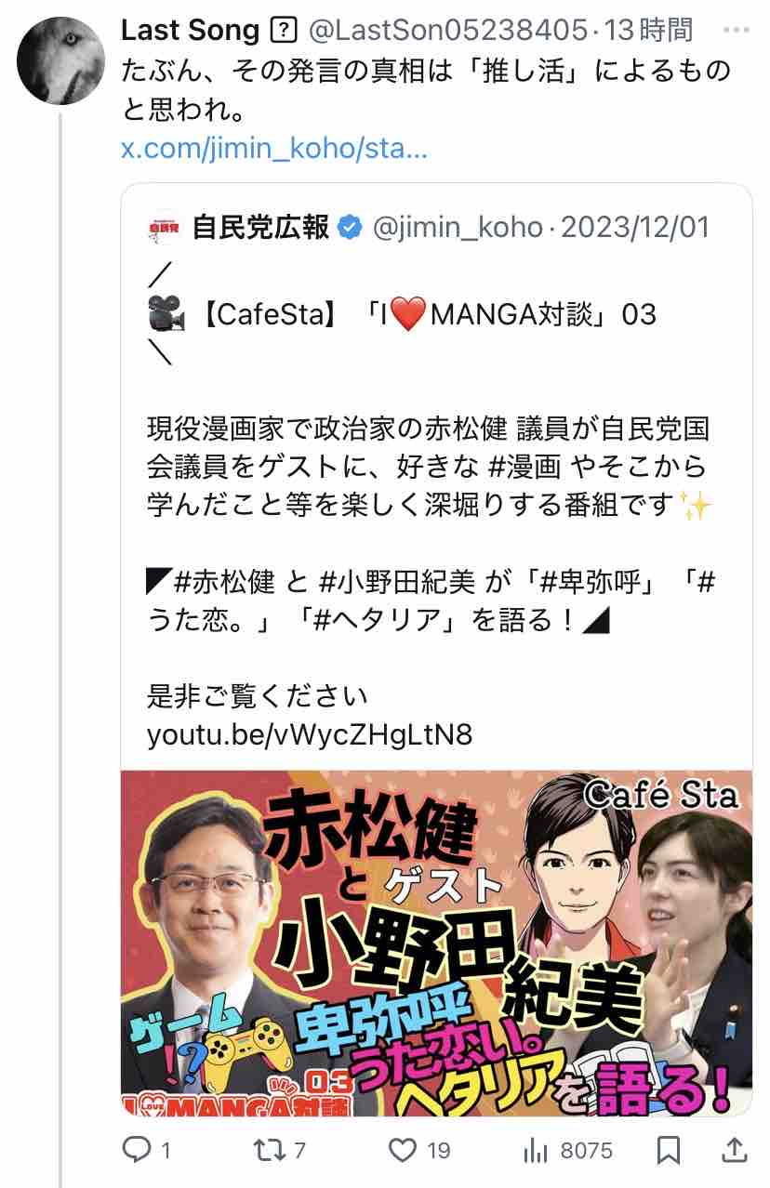
Task: Bookmark this post
Action: point(668,1151)
